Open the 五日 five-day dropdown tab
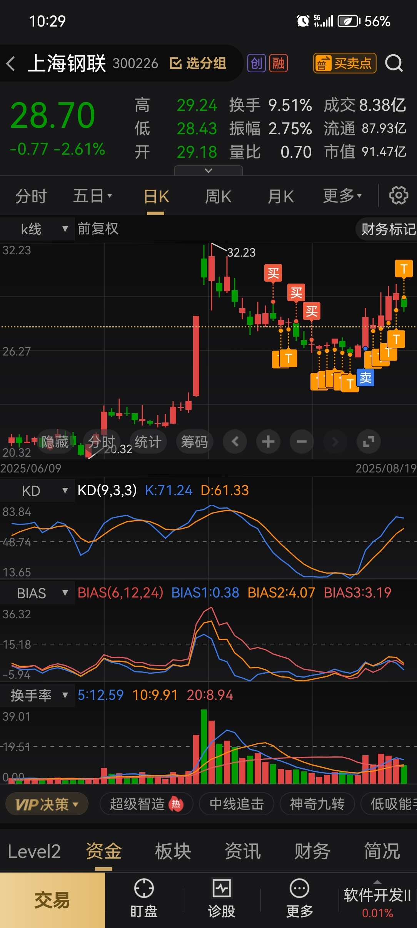The height and width of the screenshot is (928, 417). (x=92, y=196)
